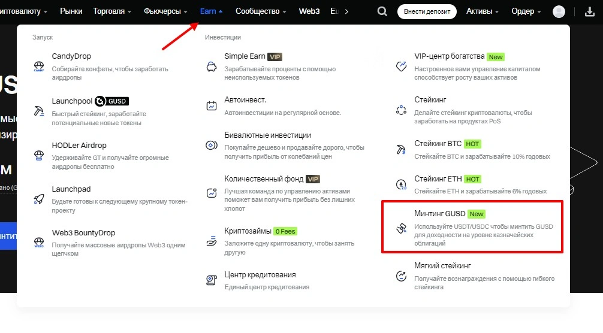
Task: Click the VIP badge by Количественный фонд
Action: click(313, 179)
